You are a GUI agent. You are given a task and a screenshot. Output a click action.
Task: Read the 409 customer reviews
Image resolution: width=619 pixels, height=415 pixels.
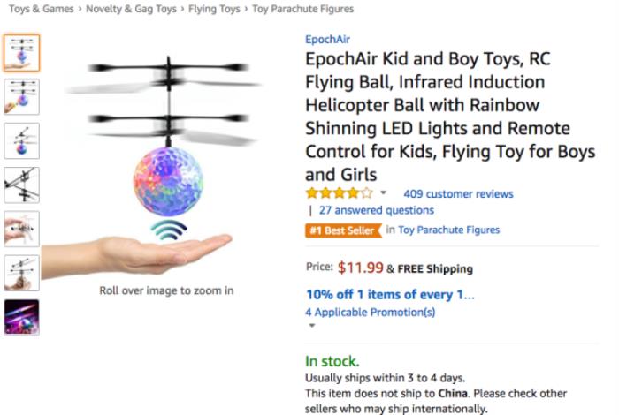(x=458, y=194)
